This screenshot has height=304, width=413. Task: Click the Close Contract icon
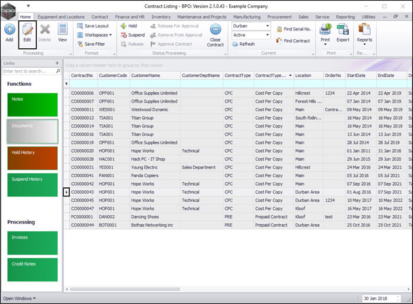pyautogui.click(x=215, y=35)
